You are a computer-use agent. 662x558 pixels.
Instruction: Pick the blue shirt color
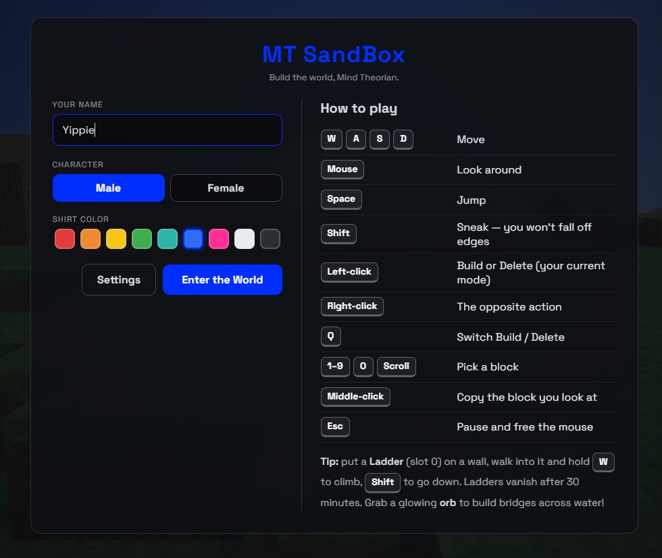[193, 239]
